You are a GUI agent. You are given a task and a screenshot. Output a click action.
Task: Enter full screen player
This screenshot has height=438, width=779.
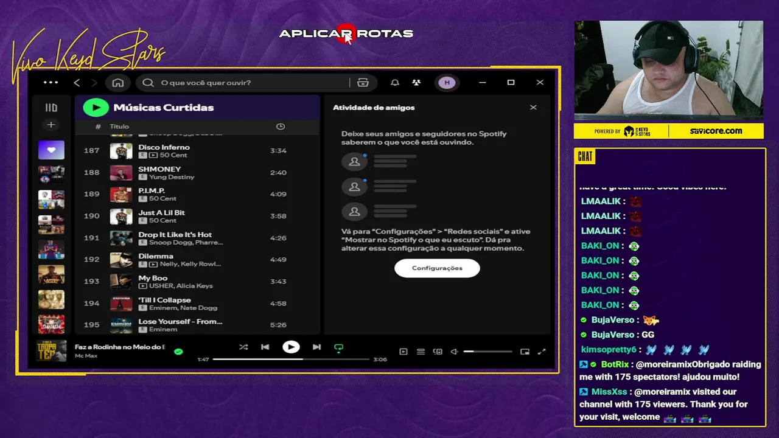point(542,352)
